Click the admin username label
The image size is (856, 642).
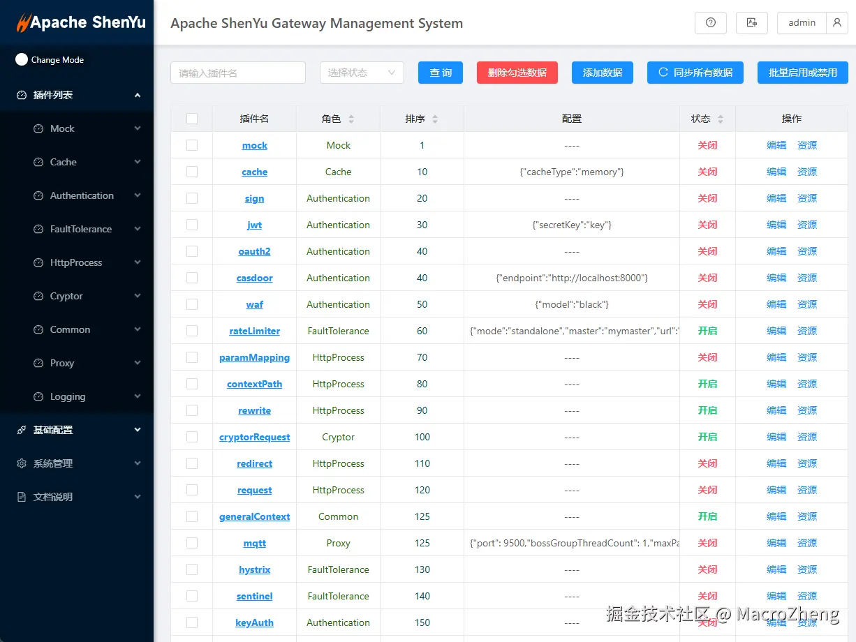pyautogui.click(x=802, y=23)
